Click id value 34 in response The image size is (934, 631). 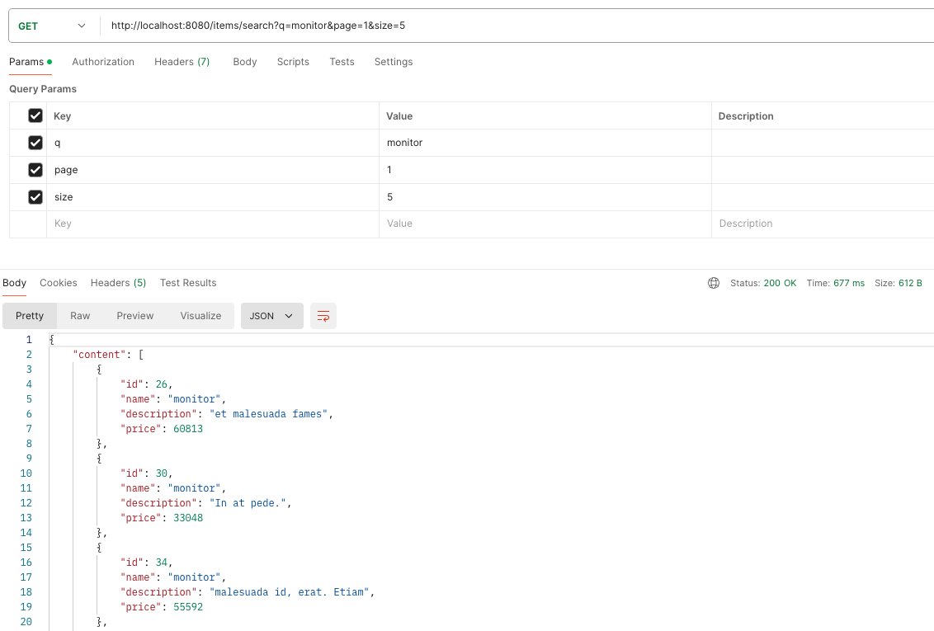pyautogui.click(x=162, y=563)
